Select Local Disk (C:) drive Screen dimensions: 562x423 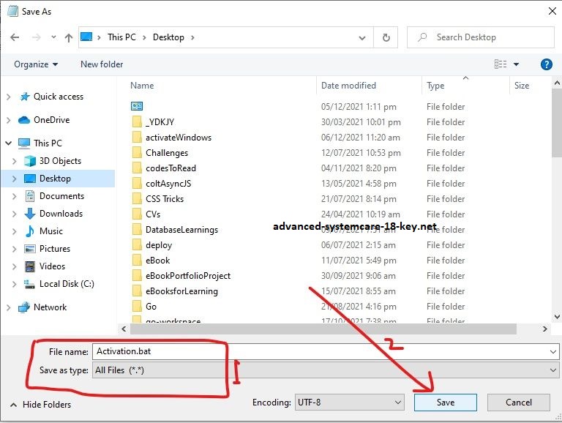[67, 284]
